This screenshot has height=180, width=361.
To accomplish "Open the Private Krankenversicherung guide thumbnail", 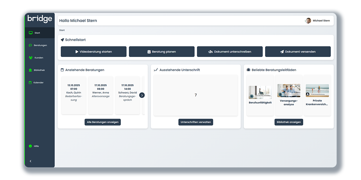I will point(317,91).
